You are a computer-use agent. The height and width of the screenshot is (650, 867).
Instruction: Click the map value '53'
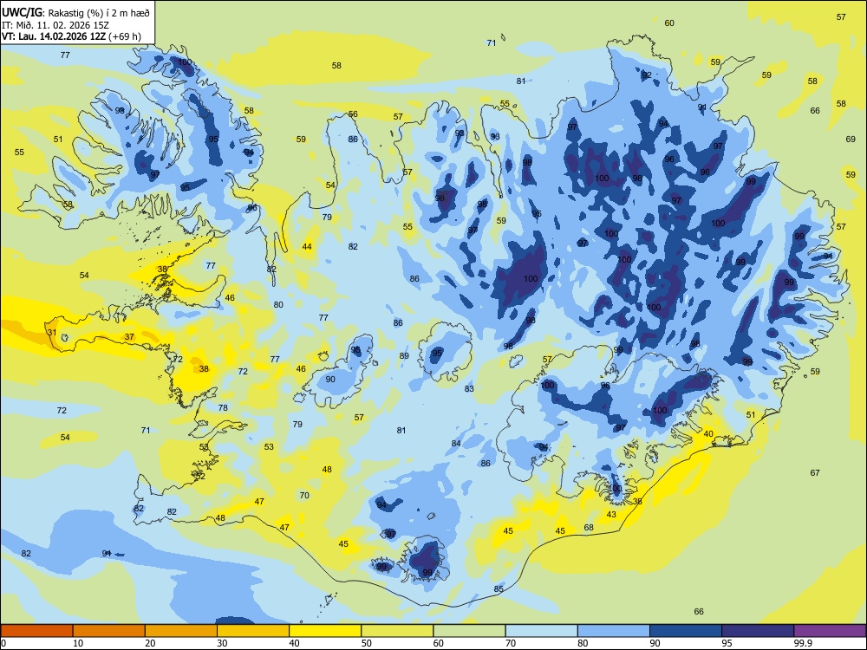point(269,446)
